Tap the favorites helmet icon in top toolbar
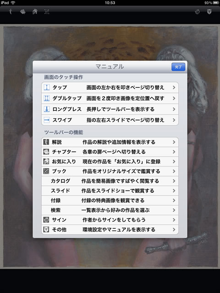This screenshot has height=293, width=220. pos(35,12)
